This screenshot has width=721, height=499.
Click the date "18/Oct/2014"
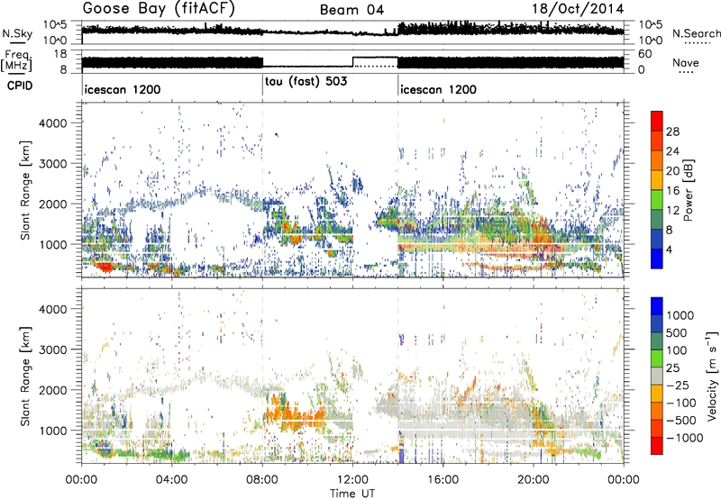(578, 9)
